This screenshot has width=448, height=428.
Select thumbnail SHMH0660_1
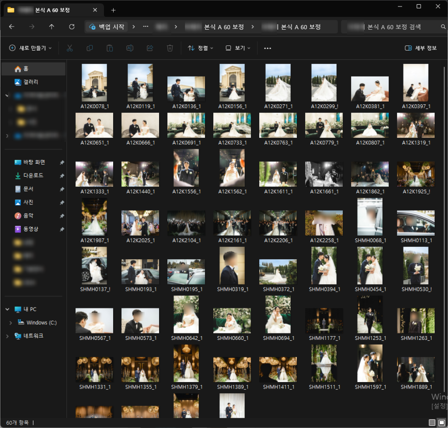[232, 320]
